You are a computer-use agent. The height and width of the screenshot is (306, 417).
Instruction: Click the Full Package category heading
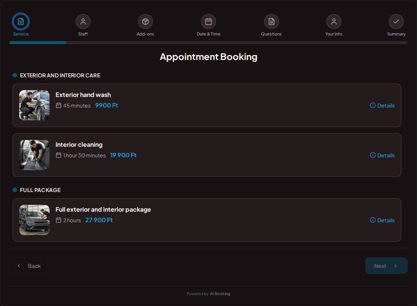point(40,190)
